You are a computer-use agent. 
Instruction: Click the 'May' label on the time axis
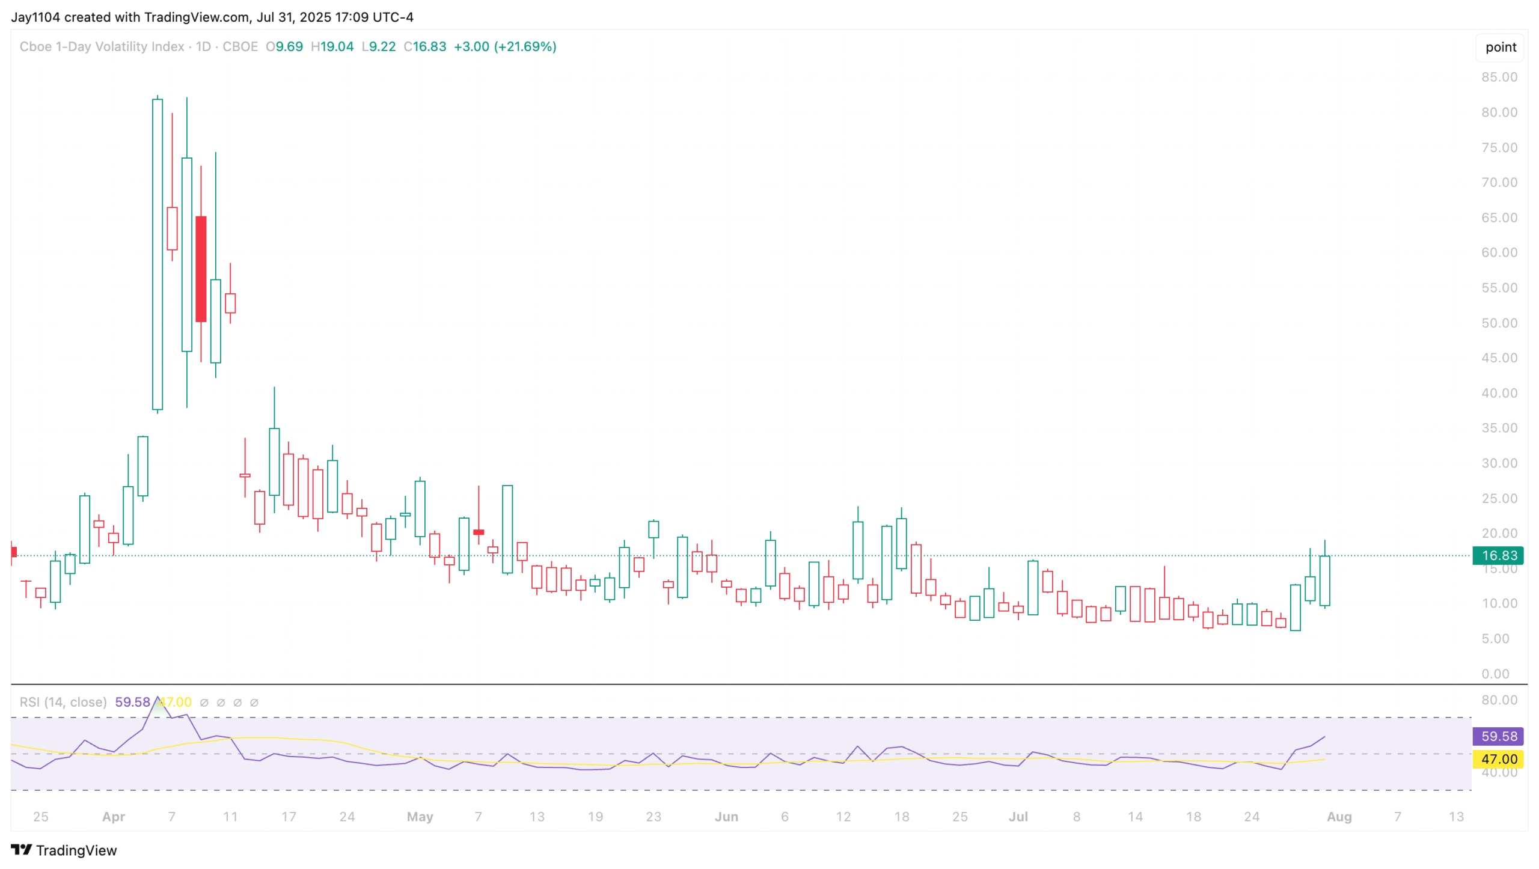click(x=420, y=817)
